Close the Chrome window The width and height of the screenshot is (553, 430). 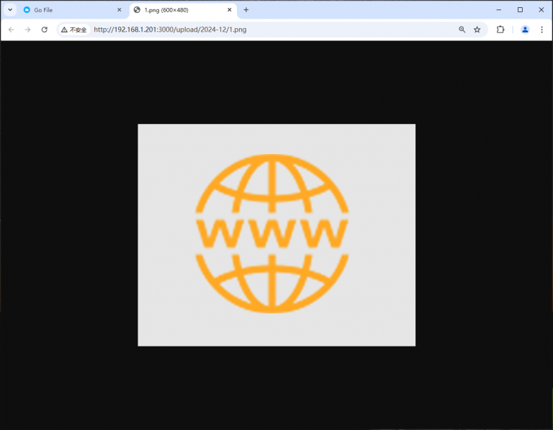tap(541, 10)
